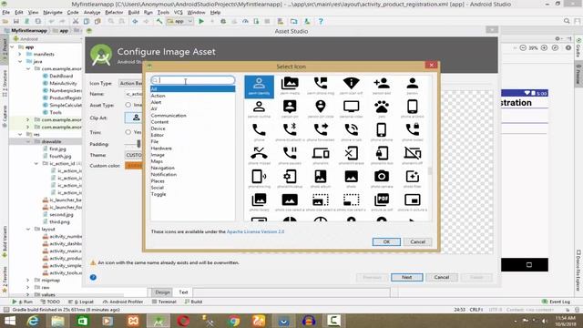This screenshot has height=328, width=583.
Task: Choose the photo album icon
Action: (321, 177)
